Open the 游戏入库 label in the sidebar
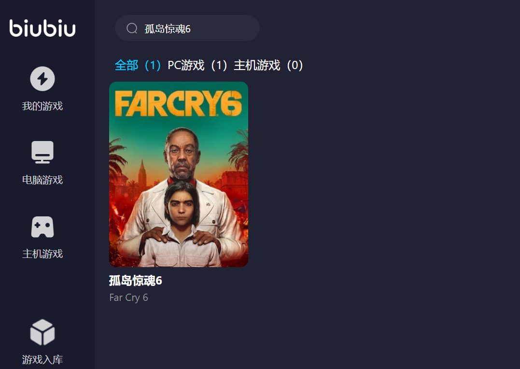The image size is (520, 369). [x=42, y=359]
